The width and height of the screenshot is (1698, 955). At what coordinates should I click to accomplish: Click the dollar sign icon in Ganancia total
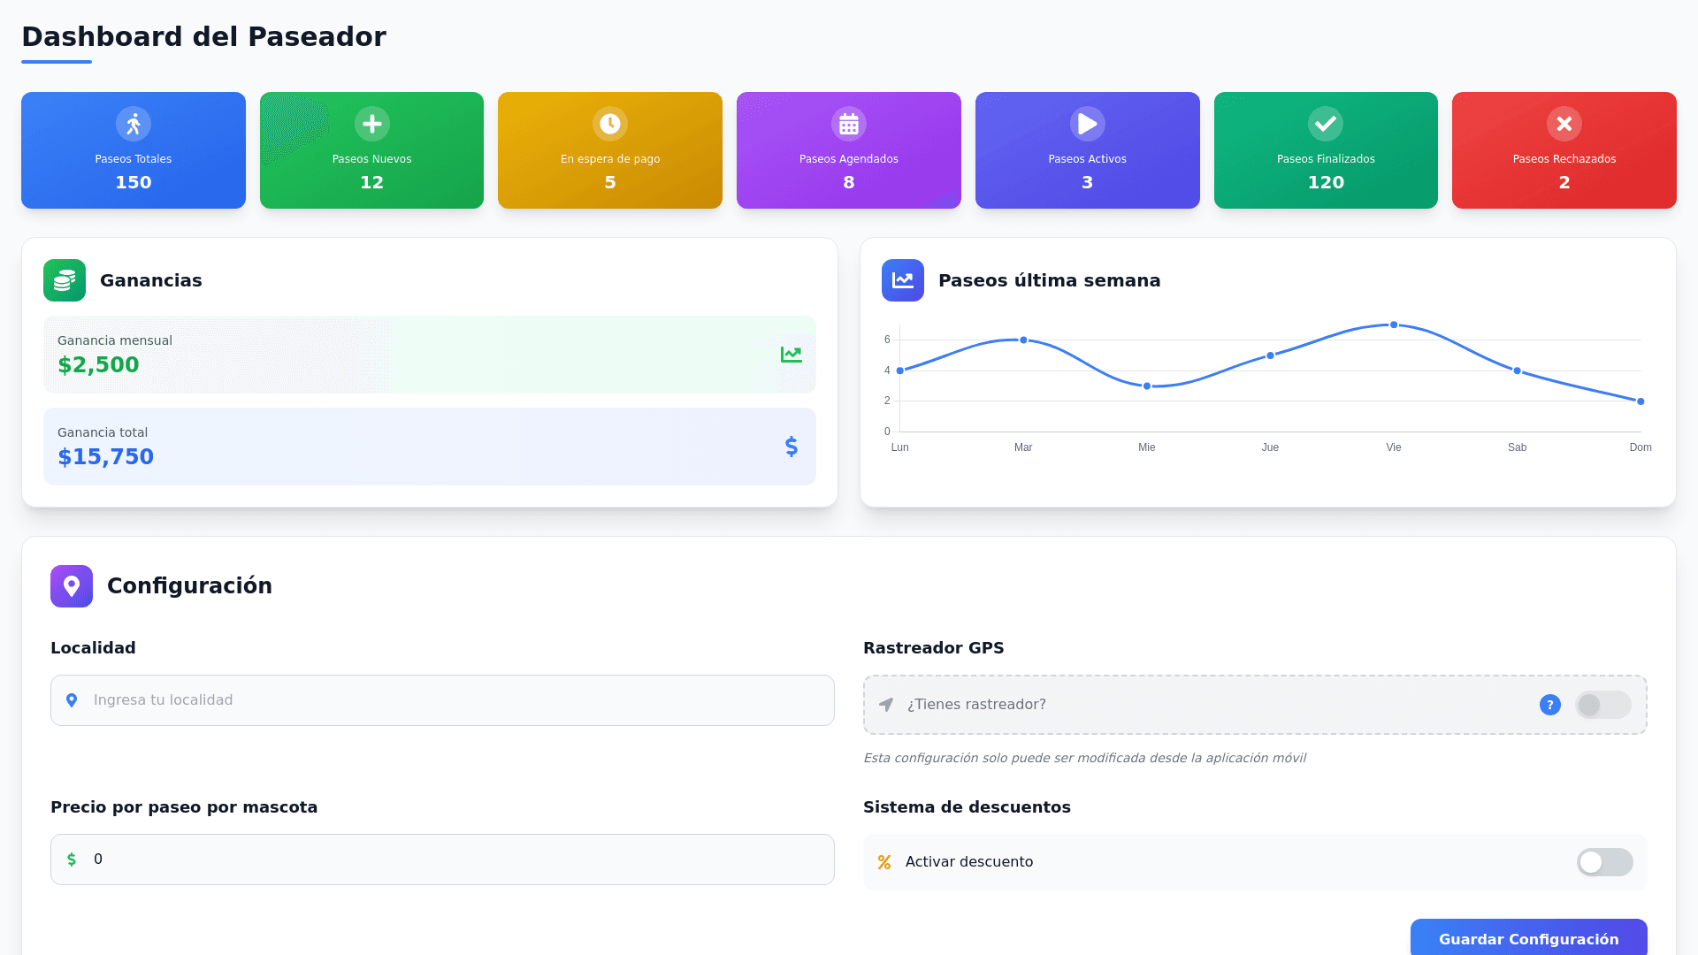coord(792,447)
